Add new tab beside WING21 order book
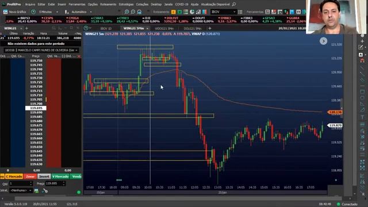The image size is (368, 207). 26,28
